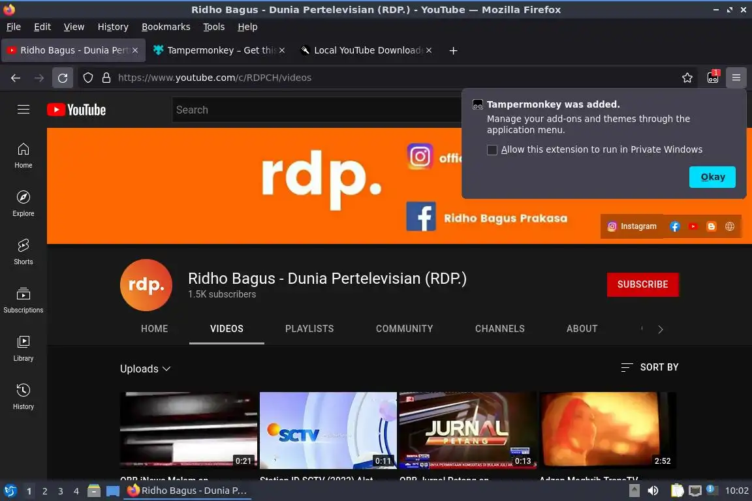The image size is (752, 501).
Task: Open the 0:21 iNews video thumbnail
Action: point(189,431)
